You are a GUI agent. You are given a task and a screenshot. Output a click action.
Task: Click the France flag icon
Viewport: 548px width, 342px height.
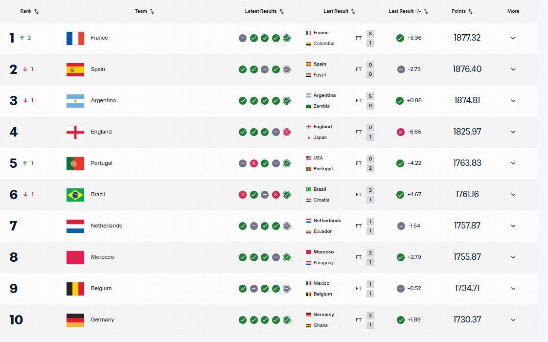(75, 38)
